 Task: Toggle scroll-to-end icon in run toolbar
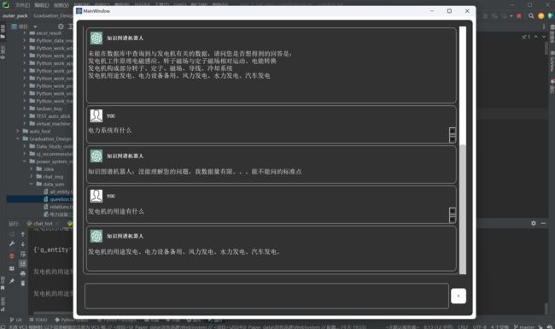(x=23, y=263)
